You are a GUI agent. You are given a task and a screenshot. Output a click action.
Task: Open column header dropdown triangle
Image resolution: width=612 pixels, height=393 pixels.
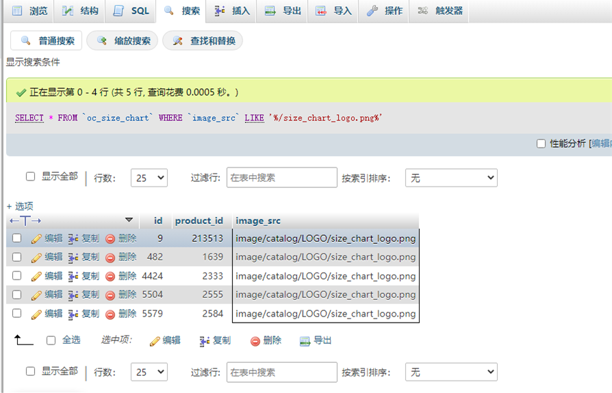[129, 220]
